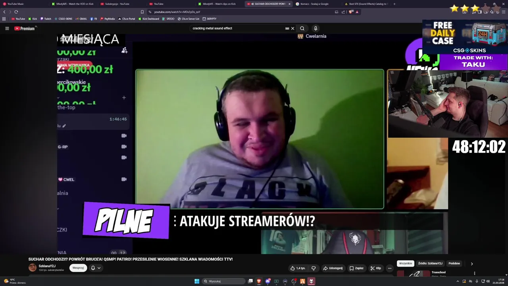
Task: Save the video with Zapisz
Action: click(356, 268)
